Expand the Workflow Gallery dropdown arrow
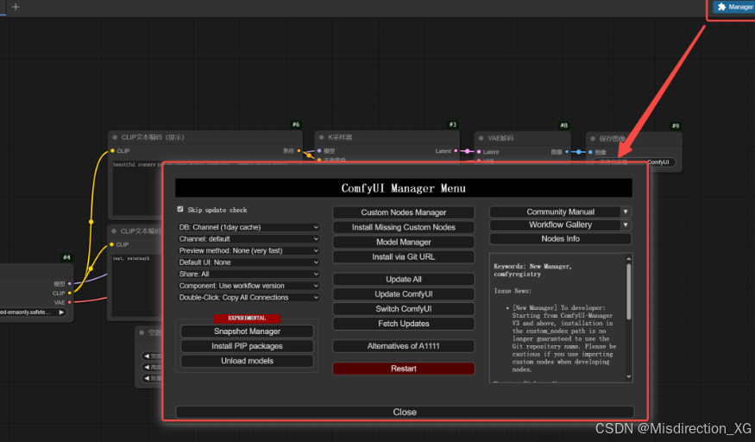 [x=626, y=224]
